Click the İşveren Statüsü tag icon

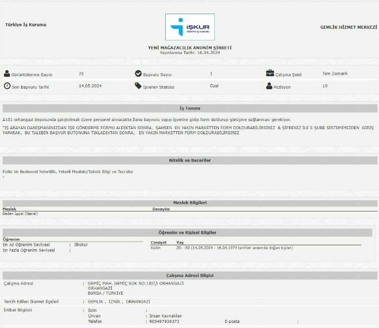coord(138,86)
